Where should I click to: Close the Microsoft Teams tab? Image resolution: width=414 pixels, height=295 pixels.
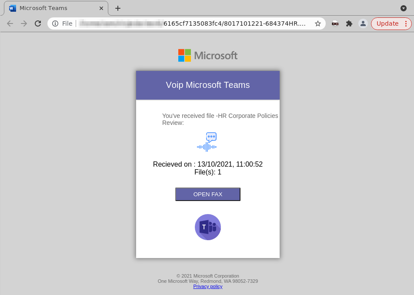pyautogui.click(x=101, y=8)
